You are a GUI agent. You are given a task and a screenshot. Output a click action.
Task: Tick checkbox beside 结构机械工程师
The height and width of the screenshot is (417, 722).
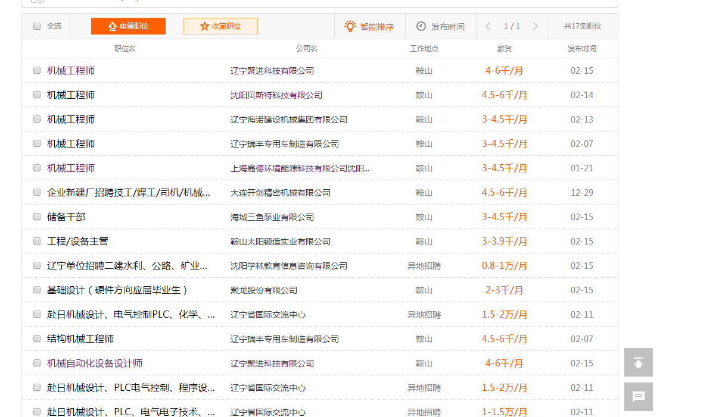37,339
